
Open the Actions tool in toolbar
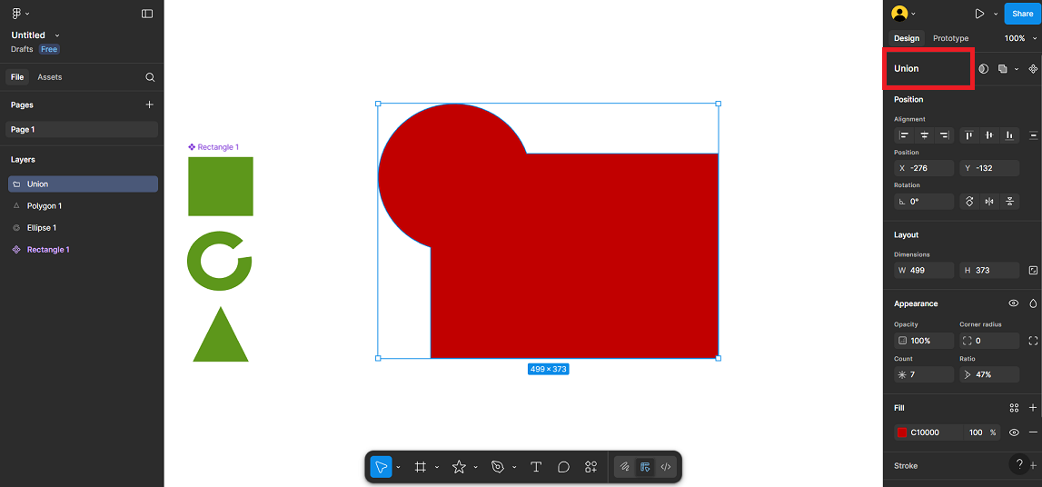point(590,467)
